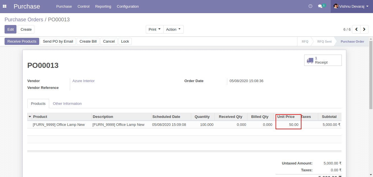Open the apps grid menu

[5, 6]
